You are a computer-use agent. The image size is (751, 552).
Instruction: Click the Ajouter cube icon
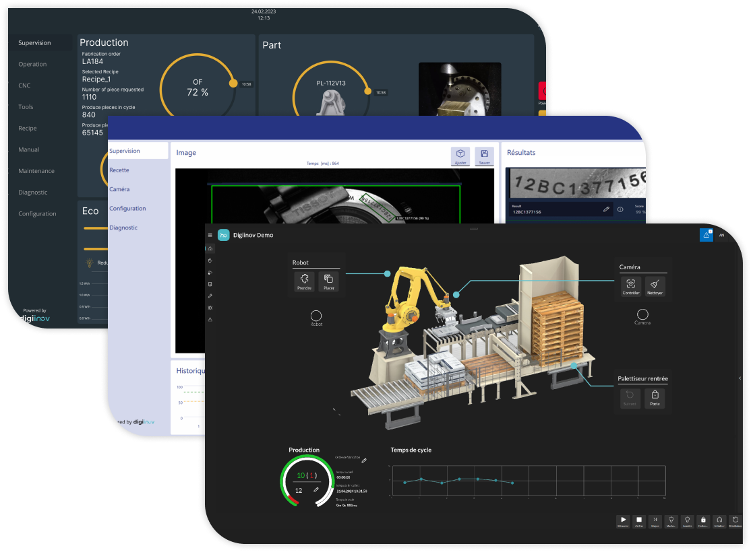[460, 154]
